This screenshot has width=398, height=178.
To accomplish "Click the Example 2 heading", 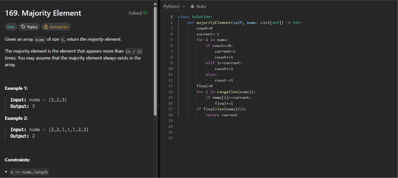I will tap(16, 118).
